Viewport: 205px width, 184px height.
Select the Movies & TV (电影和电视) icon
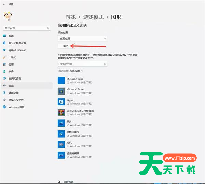coord(61,134)
